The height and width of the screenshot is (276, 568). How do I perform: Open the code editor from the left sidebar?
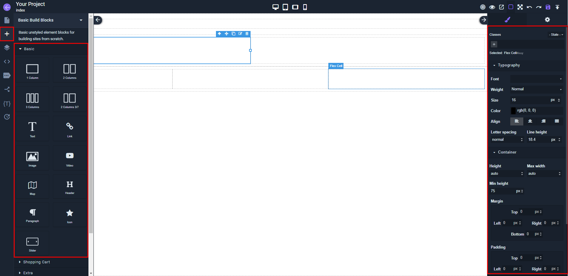coord(7,61)
